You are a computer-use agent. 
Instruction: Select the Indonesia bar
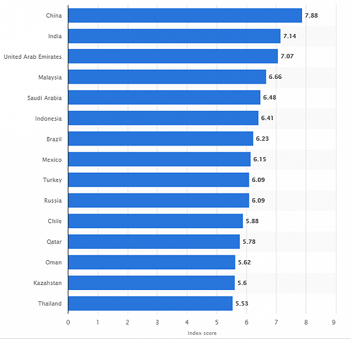pyautogui.click(x=163, y=118)
